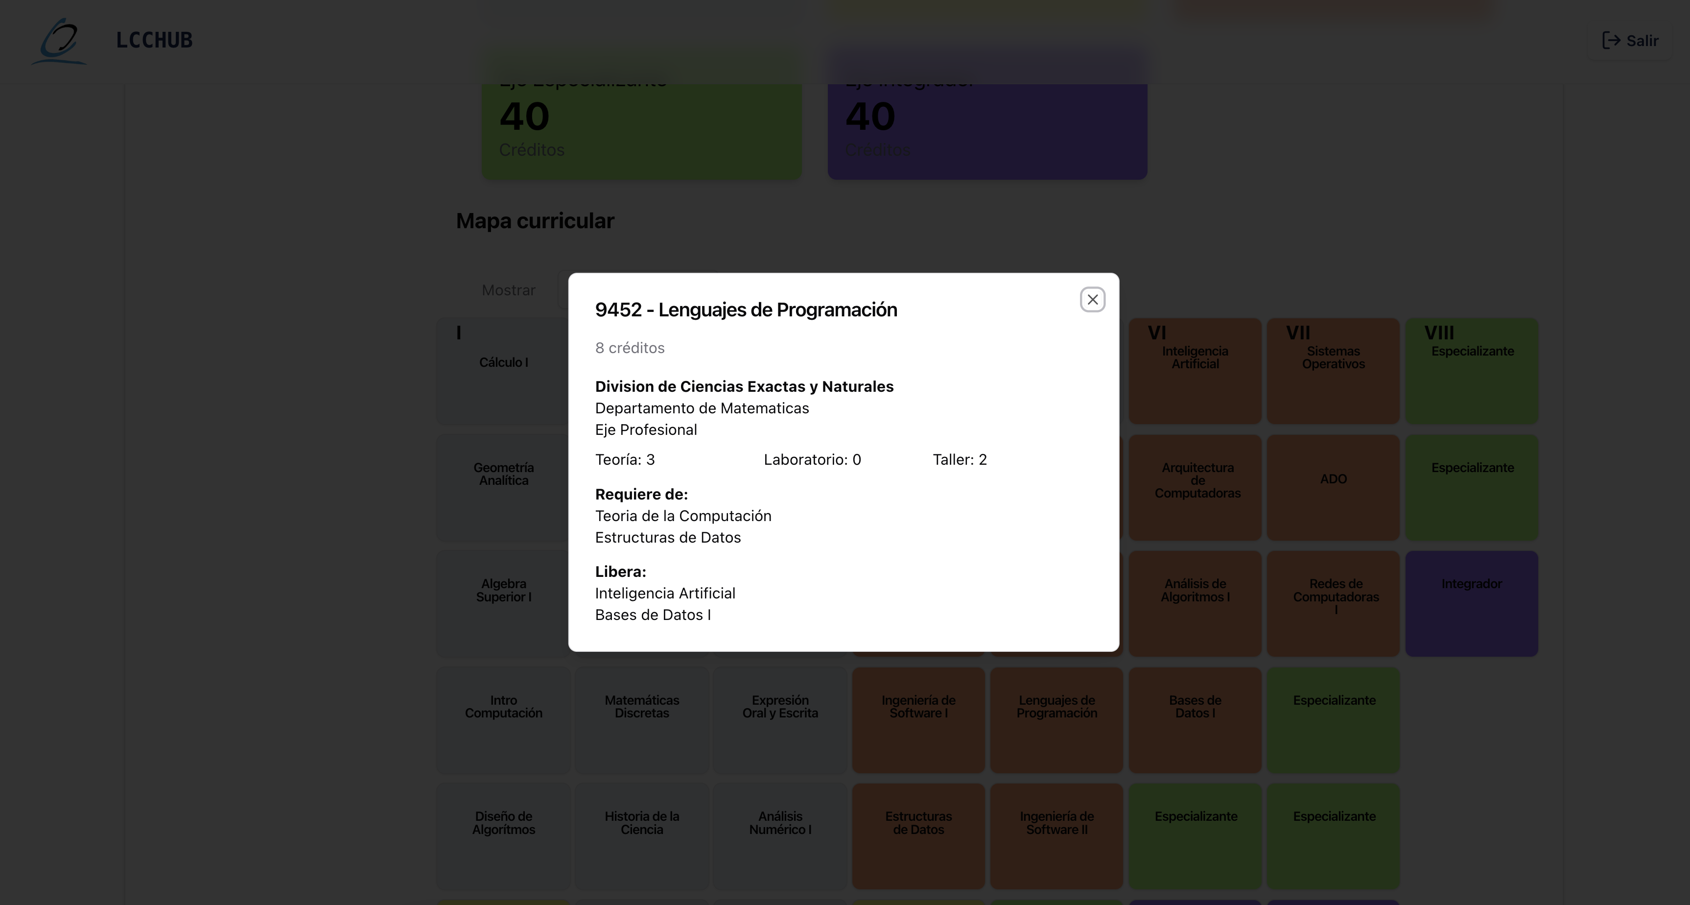Open Arquitectura de Computadoras card
This screenshot has width=1690, height=905.
click(x=1196, y=488)
